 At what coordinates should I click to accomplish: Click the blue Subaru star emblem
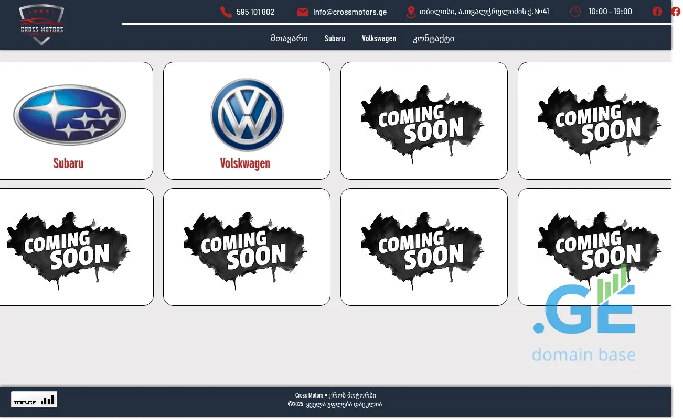(69, 115)
